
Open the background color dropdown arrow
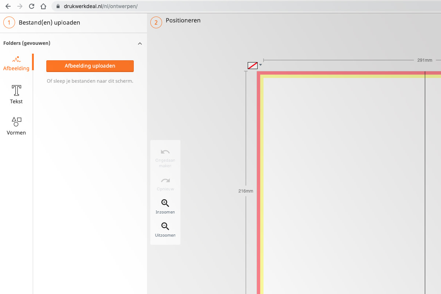point(261,65)
